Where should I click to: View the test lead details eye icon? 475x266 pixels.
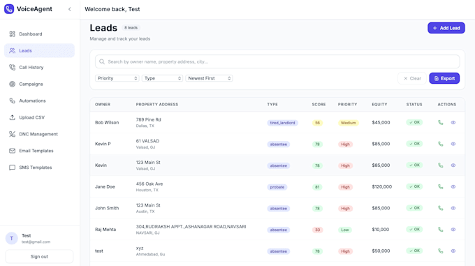pos(453,251)
